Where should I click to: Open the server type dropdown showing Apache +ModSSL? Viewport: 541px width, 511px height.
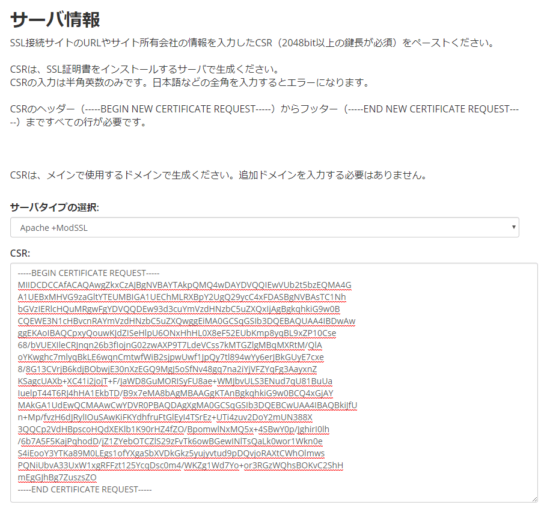pyautogui.click(x=264, y=227)
